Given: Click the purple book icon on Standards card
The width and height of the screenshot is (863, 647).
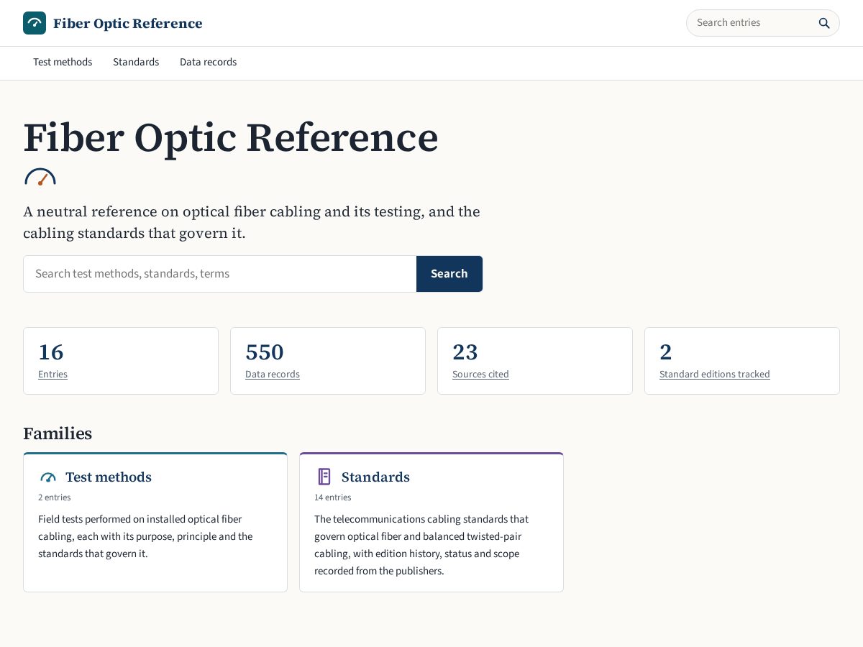Looking at the screenshot, I should point(324,477).
